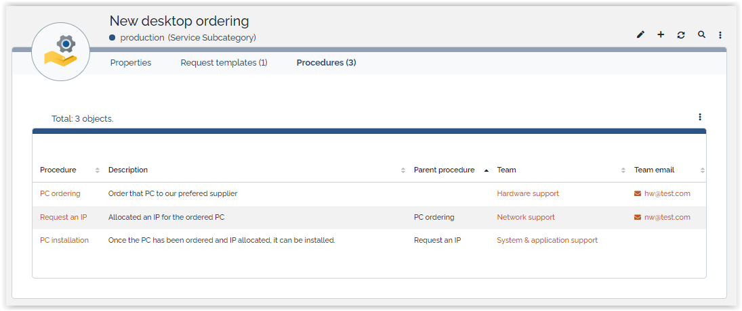The width and height of the screenshot is (742, 311).
Task: Open the Request an IP procedure link
Action: 64,217
